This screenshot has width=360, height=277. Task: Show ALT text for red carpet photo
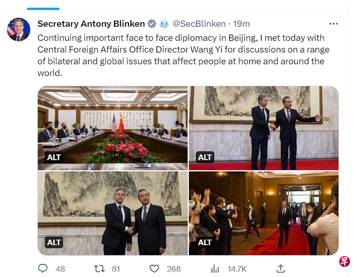205,242
